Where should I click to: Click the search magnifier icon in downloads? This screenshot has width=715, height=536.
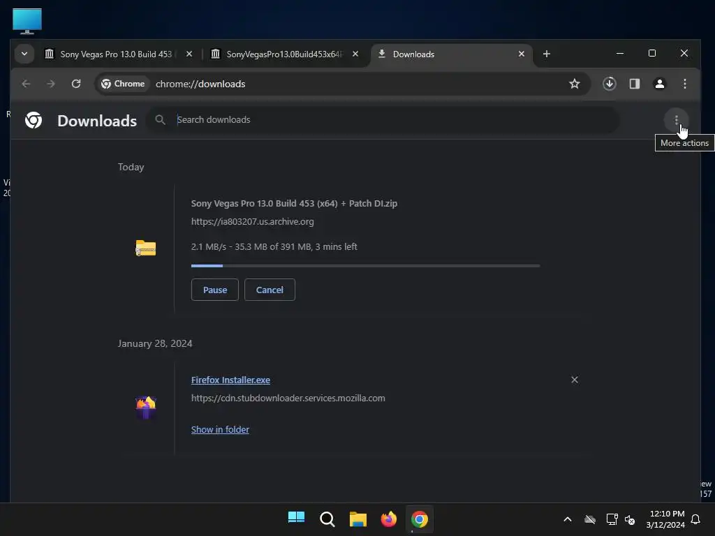160,120
